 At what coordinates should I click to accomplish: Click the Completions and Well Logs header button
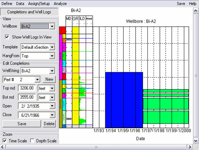(x=29, y=12)
